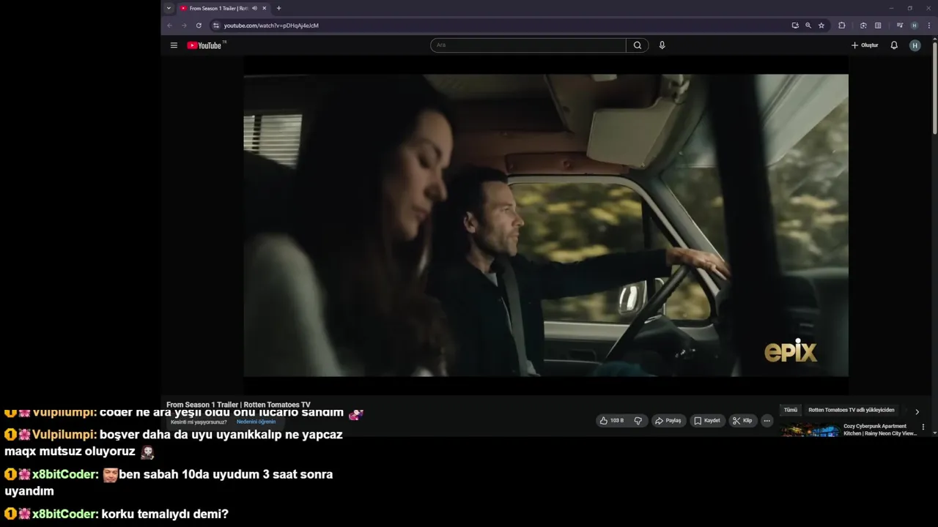Dislike the video with thumbs down

[x=638, y=421]
